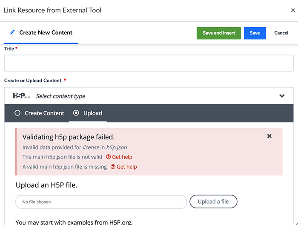Select the Create Content radio button
The image size is (298, 225).
[17, 113]
